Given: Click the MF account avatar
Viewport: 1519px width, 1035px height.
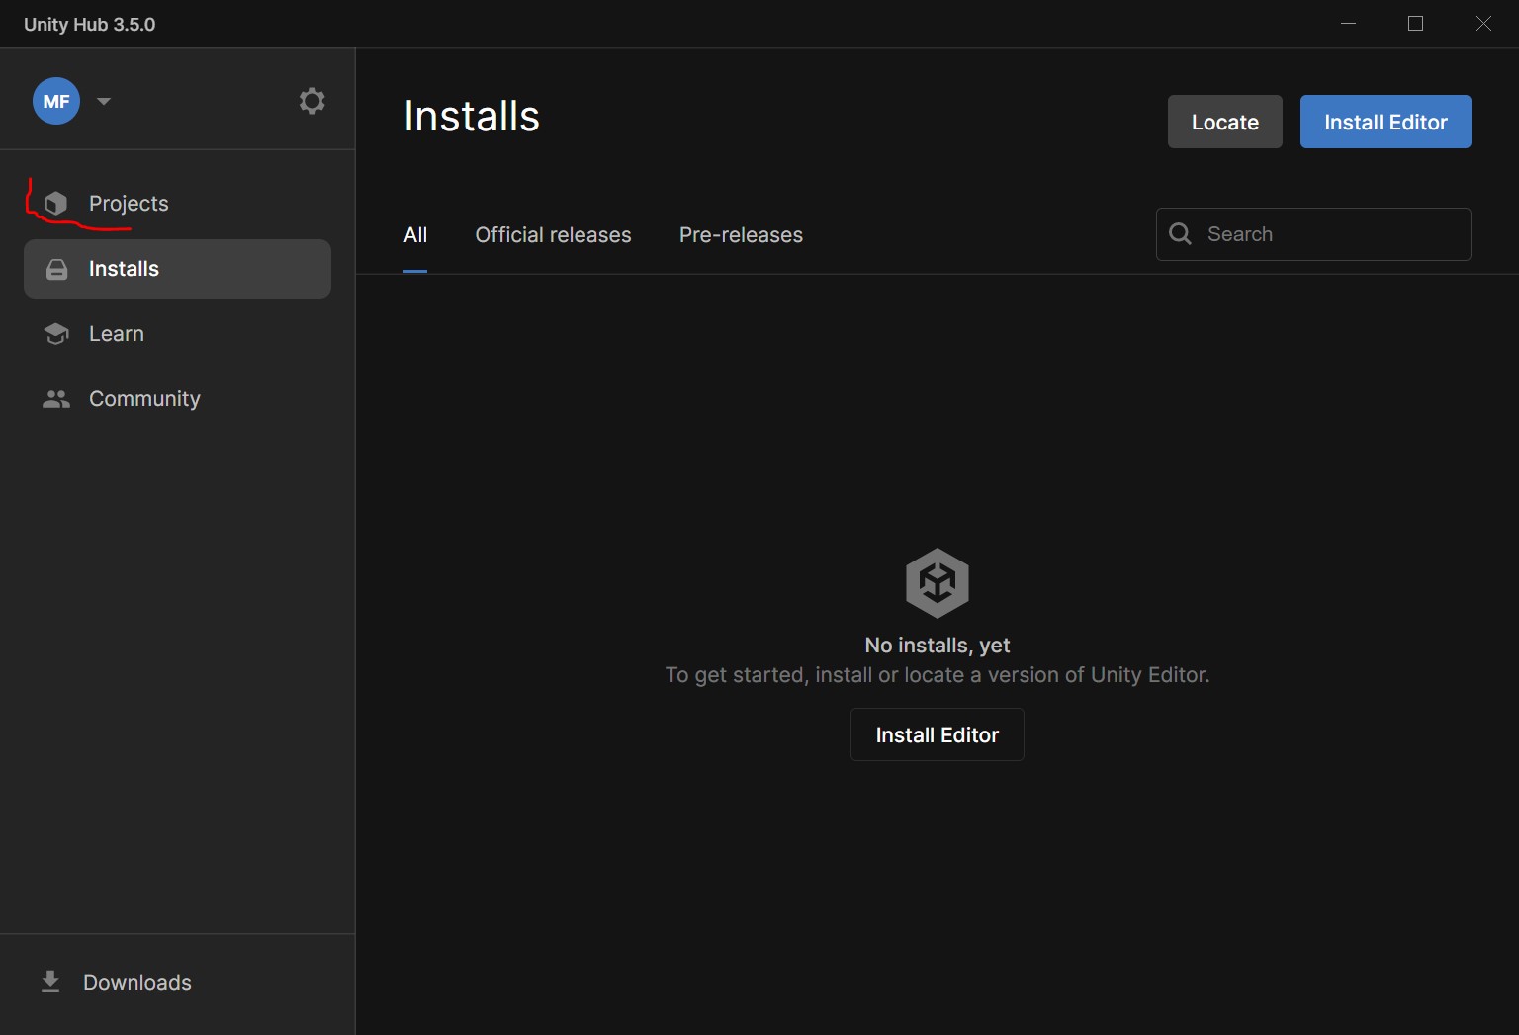Looking at the screenshot, I should pos(56,101).
